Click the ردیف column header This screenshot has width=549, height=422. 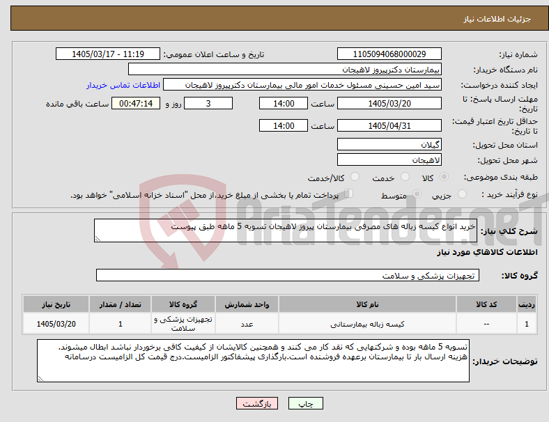pyautogui.click(x=526, y=304)
